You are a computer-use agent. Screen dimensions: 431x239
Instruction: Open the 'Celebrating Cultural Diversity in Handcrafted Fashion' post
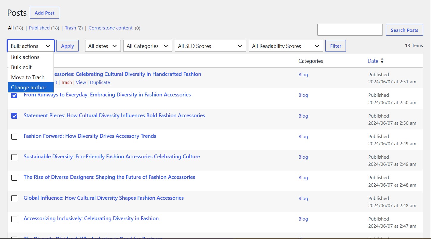pyautogui.click(x=127, y=74)
